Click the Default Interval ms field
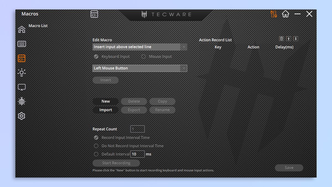This screenshot has width=332, height=187. [x=138, y=154]
